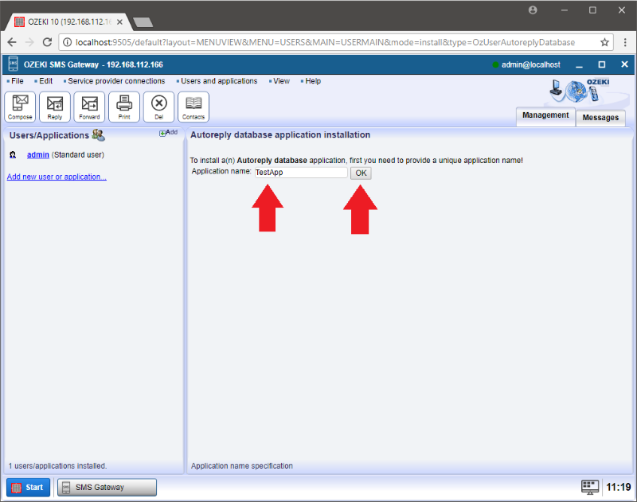The image size is (637, 502).
Task: Bookmark page with the star icon
Action: [x=604, y=42]
